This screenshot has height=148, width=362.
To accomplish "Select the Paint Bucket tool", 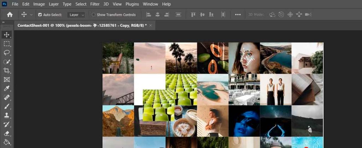I will [x=7, y=142].
